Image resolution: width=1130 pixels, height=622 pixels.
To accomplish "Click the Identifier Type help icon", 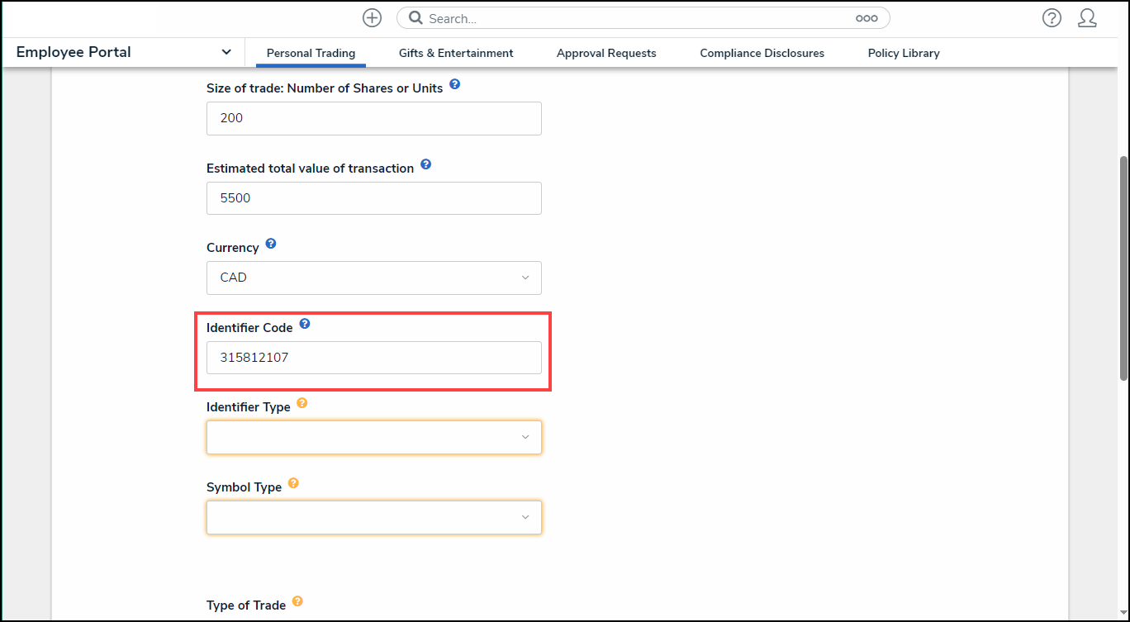I will tap(301, 403).
